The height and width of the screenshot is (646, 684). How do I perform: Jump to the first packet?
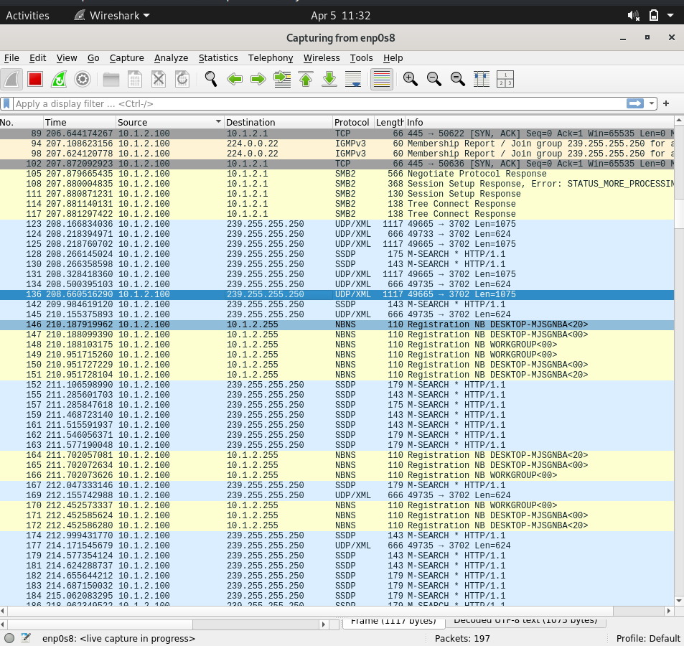pos(306,80)
